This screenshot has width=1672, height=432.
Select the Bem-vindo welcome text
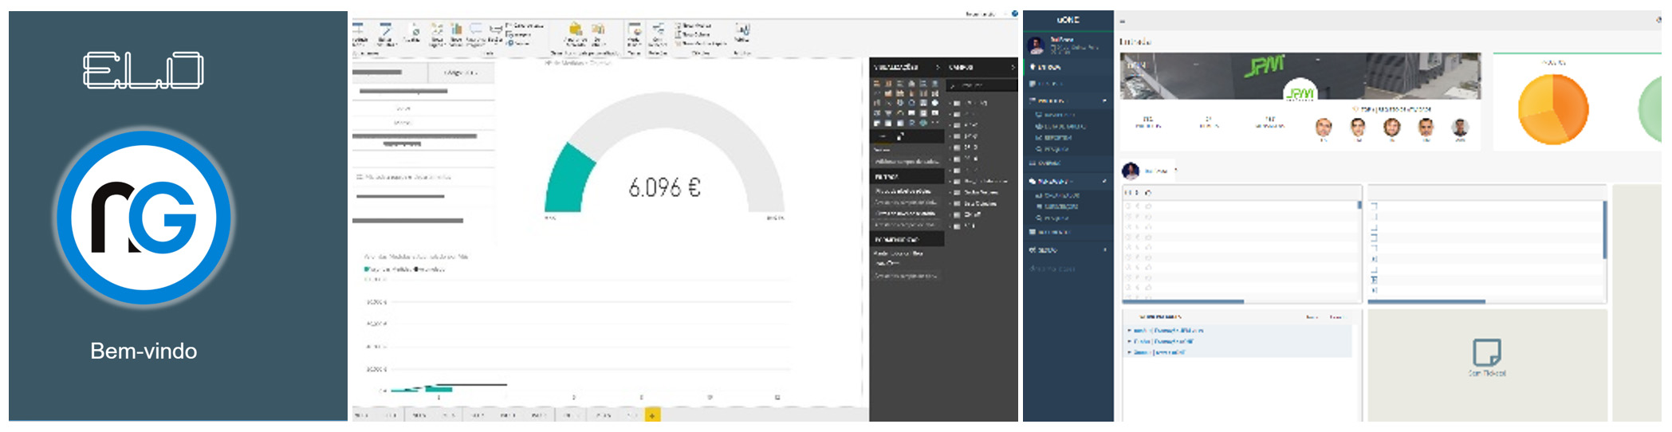pyautogui.click(x=144, y=351)
